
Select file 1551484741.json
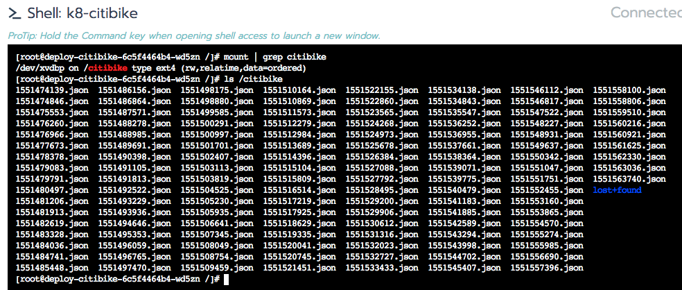(x=52, y=257)
